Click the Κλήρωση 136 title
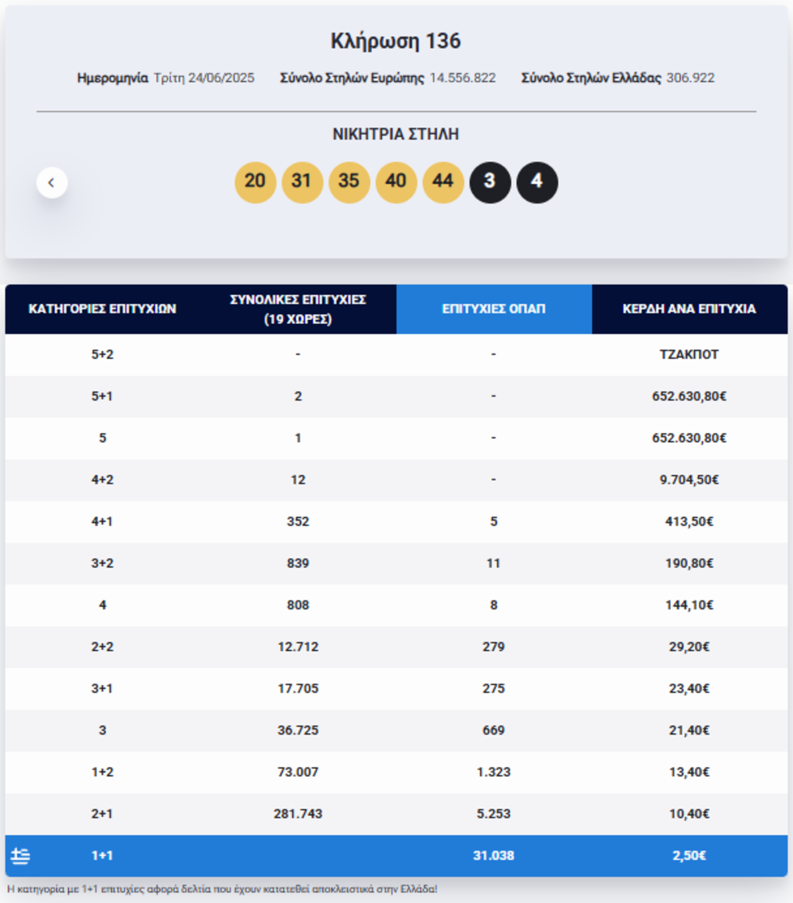Viewport: 793px width, 903px height. tap(396, 41)
